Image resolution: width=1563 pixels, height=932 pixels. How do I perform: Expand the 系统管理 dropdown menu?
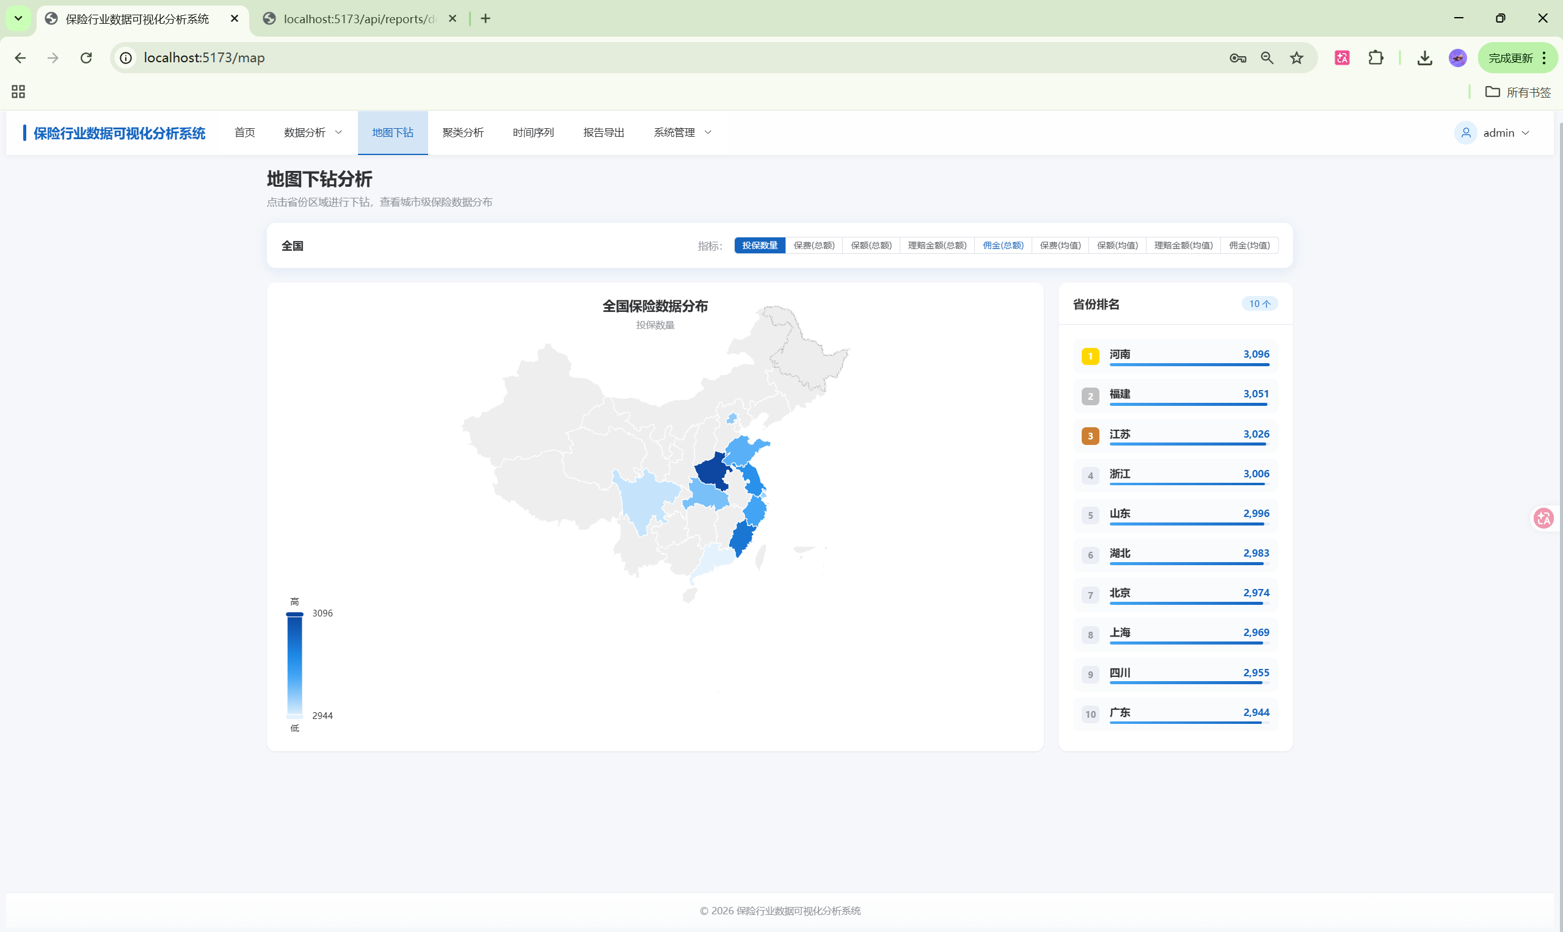[682, 132]
